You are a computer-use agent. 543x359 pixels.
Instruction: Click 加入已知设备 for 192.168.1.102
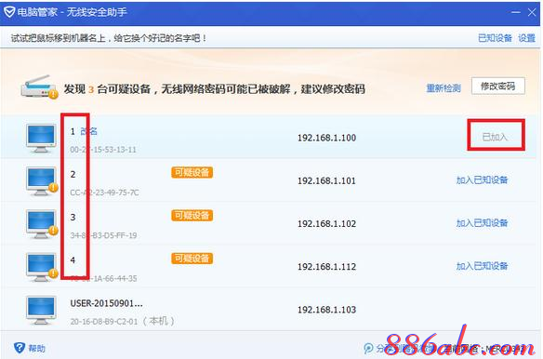coord(482,223)
